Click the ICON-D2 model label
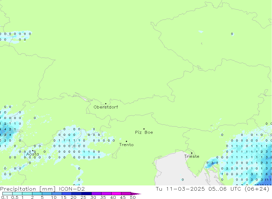The height and width of the screenshot is (199, 272). [72, 189]
